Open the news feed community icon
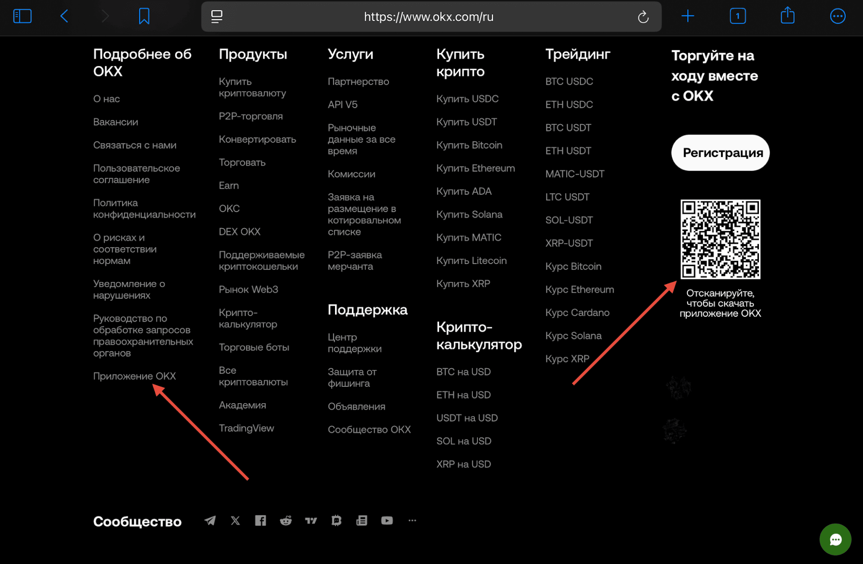 [362, 520]
